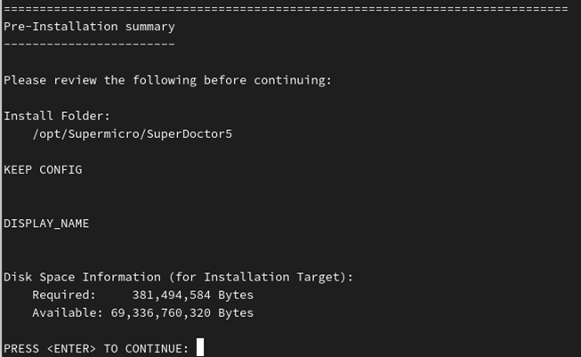Screen dimensions: 581x357
Task: Click the KEEP CONFIG text line
Action: tap(43, 170)
